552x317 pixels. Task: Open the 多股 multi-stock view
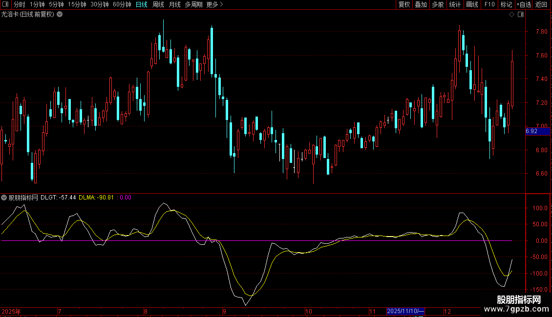438,4
